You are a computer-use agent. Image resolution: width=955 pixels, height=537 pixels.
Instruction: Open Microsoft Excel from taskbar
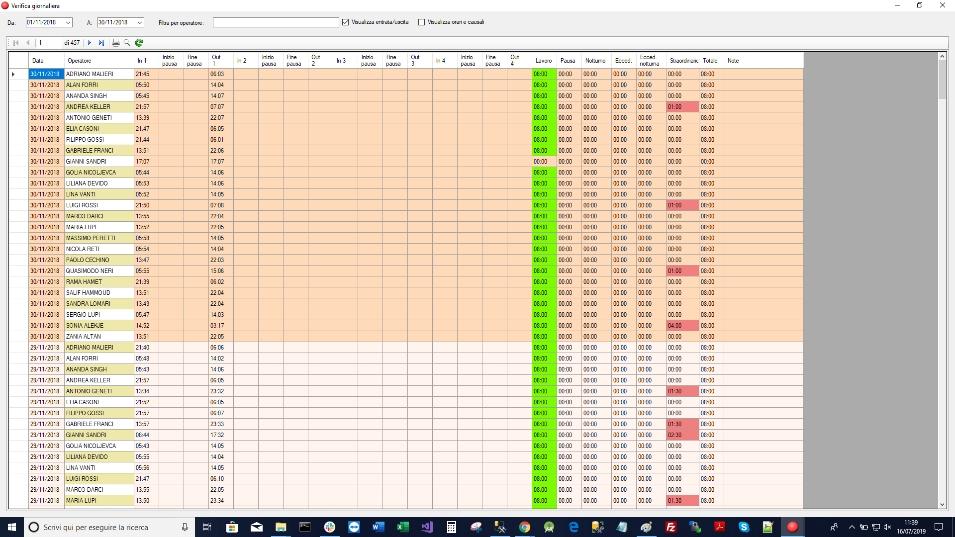(403, 527)
